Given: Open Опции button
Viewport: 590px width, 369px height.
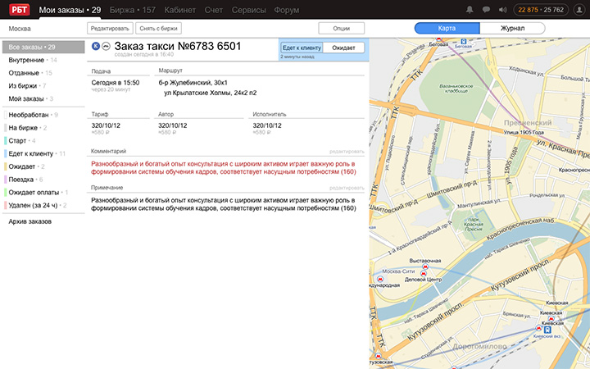Looking at the screenshot, I should [x=341, y=28].
